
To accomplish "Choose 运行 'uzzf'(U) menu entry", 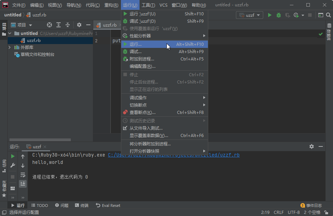I will [164, 14].
